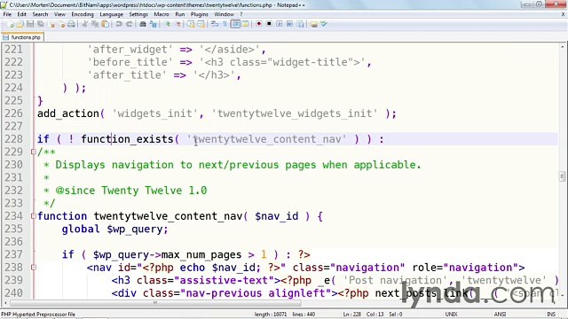Click the Zoom Out toolbar icon
568x319 pixels.
[x=177, y=24]
